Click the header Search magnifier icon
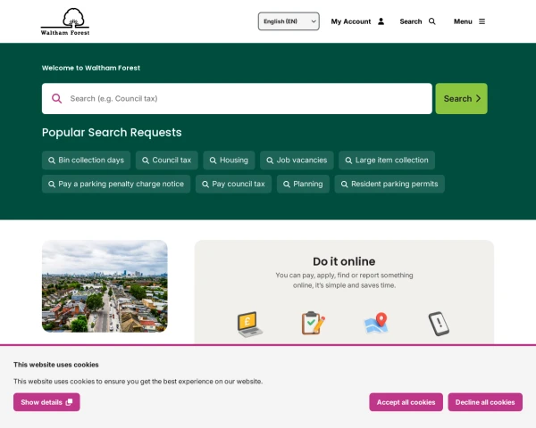This screenshot has width=536, height=428. click(x=432, y=21)
